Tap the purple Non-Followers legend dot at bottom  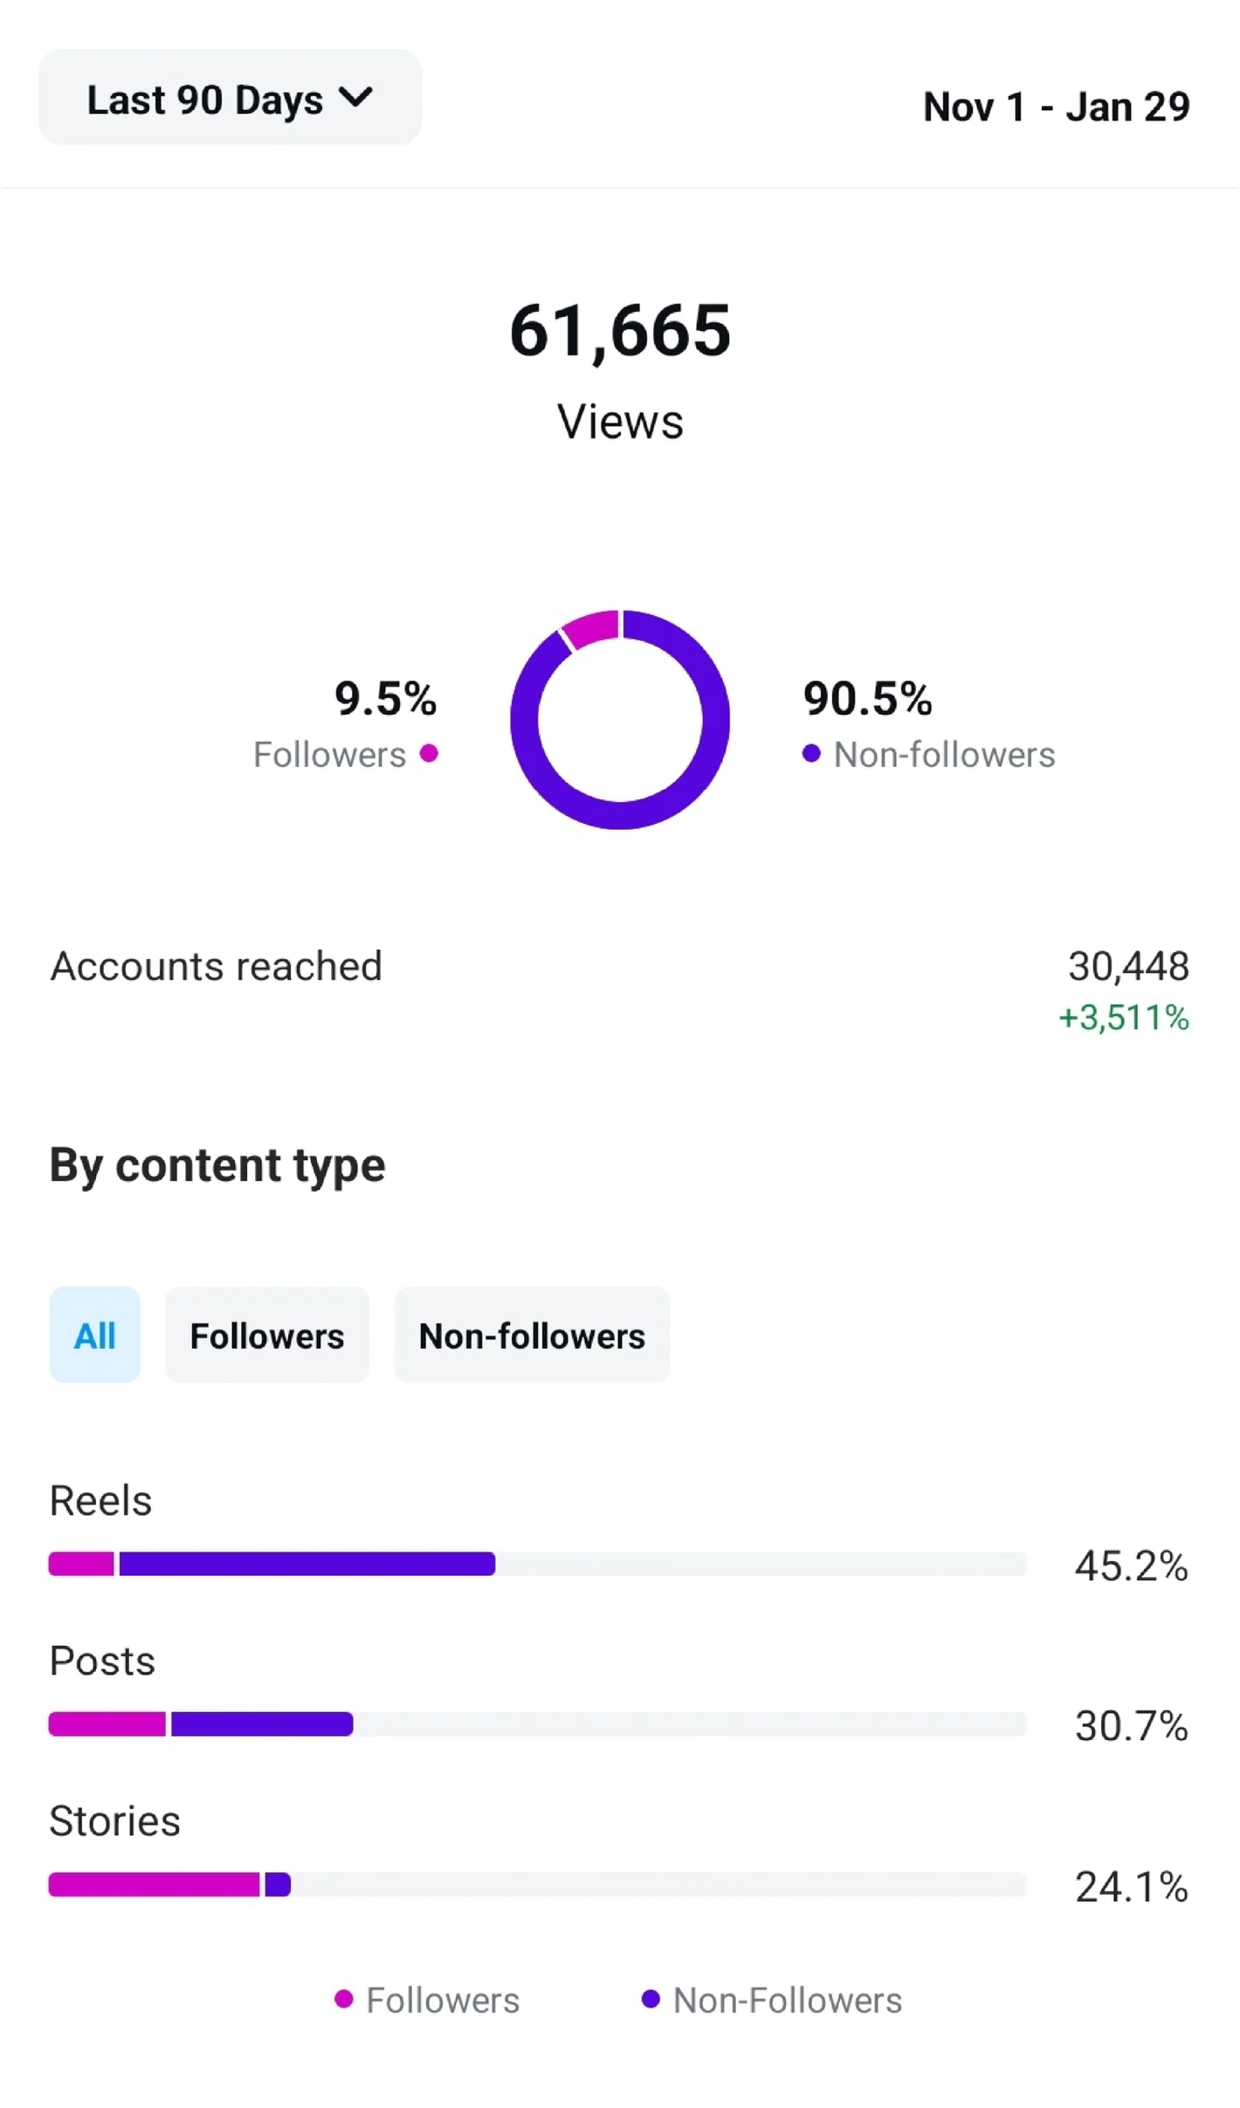(650, 1999)
